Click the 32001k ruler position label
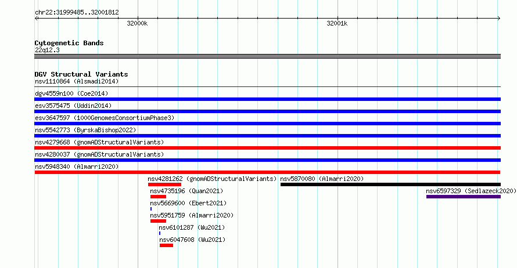This screenshot has height=268, width=517. click(x=337, y=23)
